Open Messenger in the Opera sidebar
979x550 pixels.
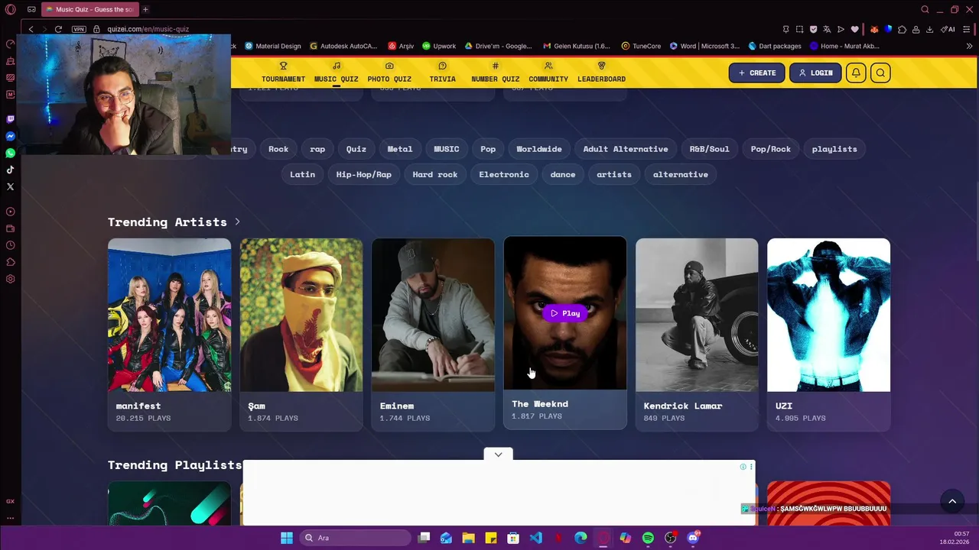coord(10,136)
